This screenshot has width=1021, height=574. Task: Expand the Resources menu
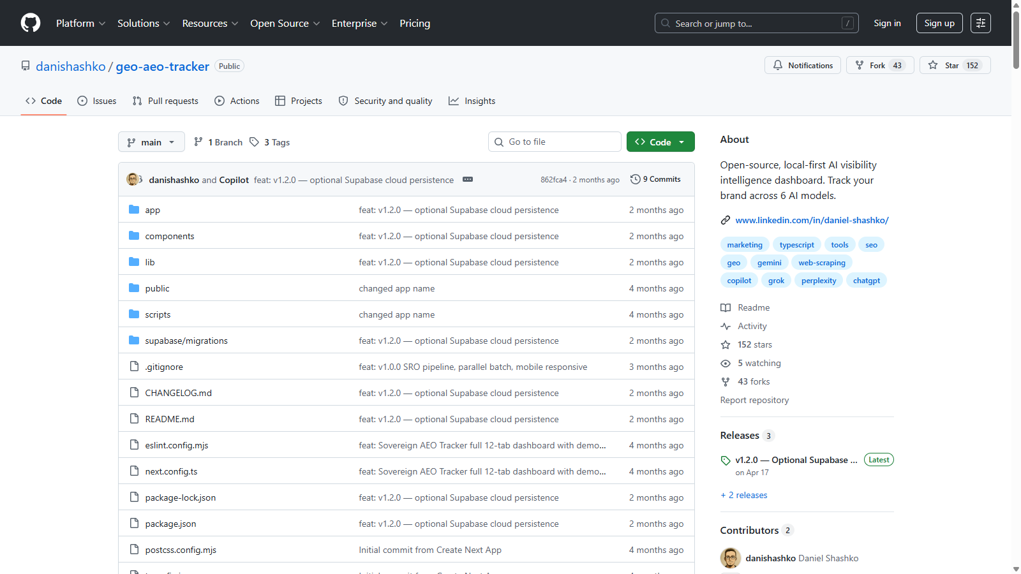point(210,23)
